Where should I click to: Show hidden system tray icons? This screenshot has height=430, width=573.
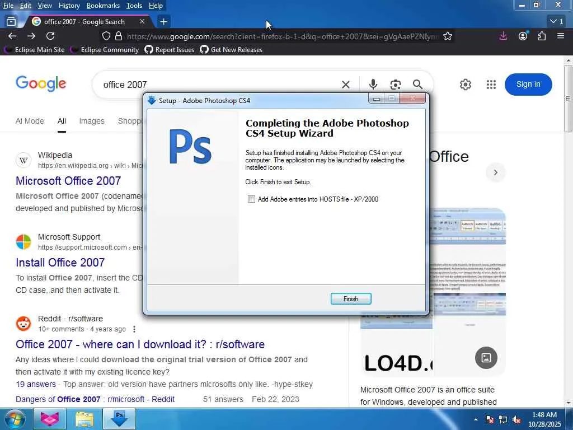pos(476,419)
